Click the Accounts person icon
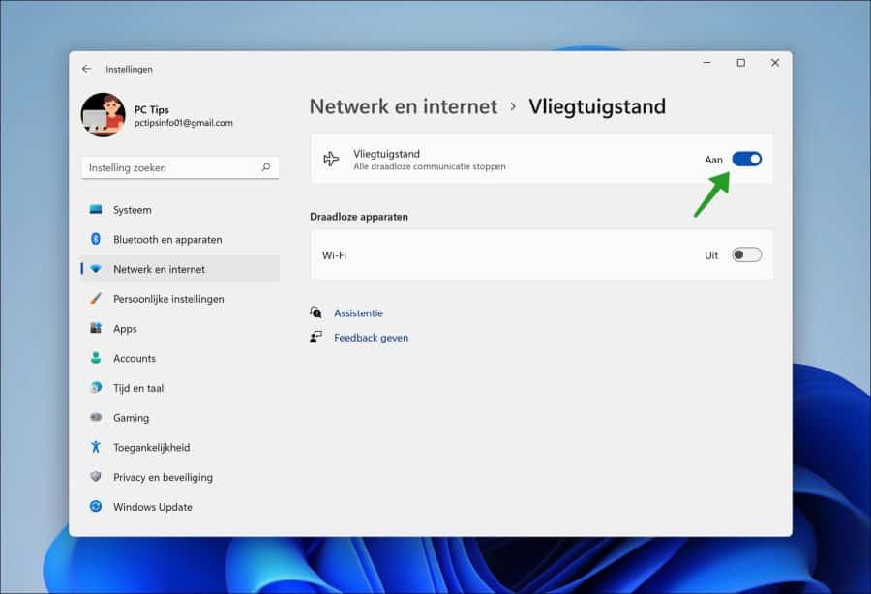Screen dimensions: 871x594 96,358
